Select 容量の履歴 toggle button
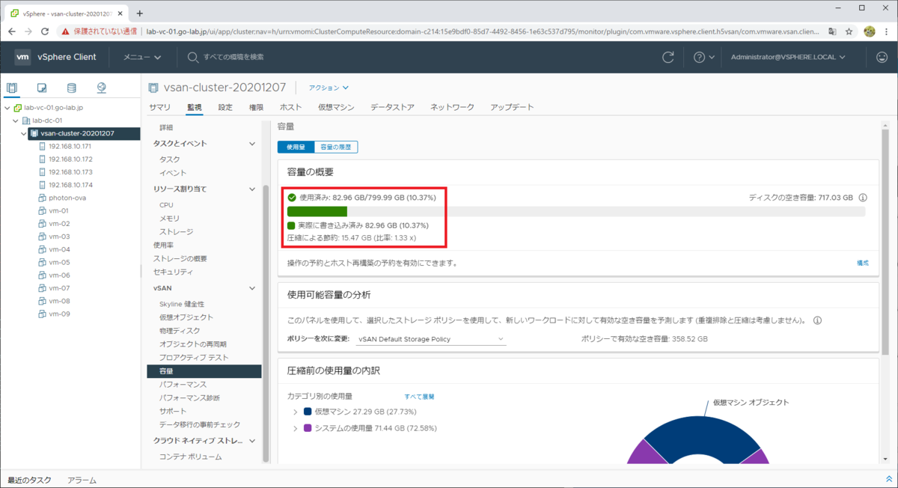This screenshot has width=898, height=488. 336,147
